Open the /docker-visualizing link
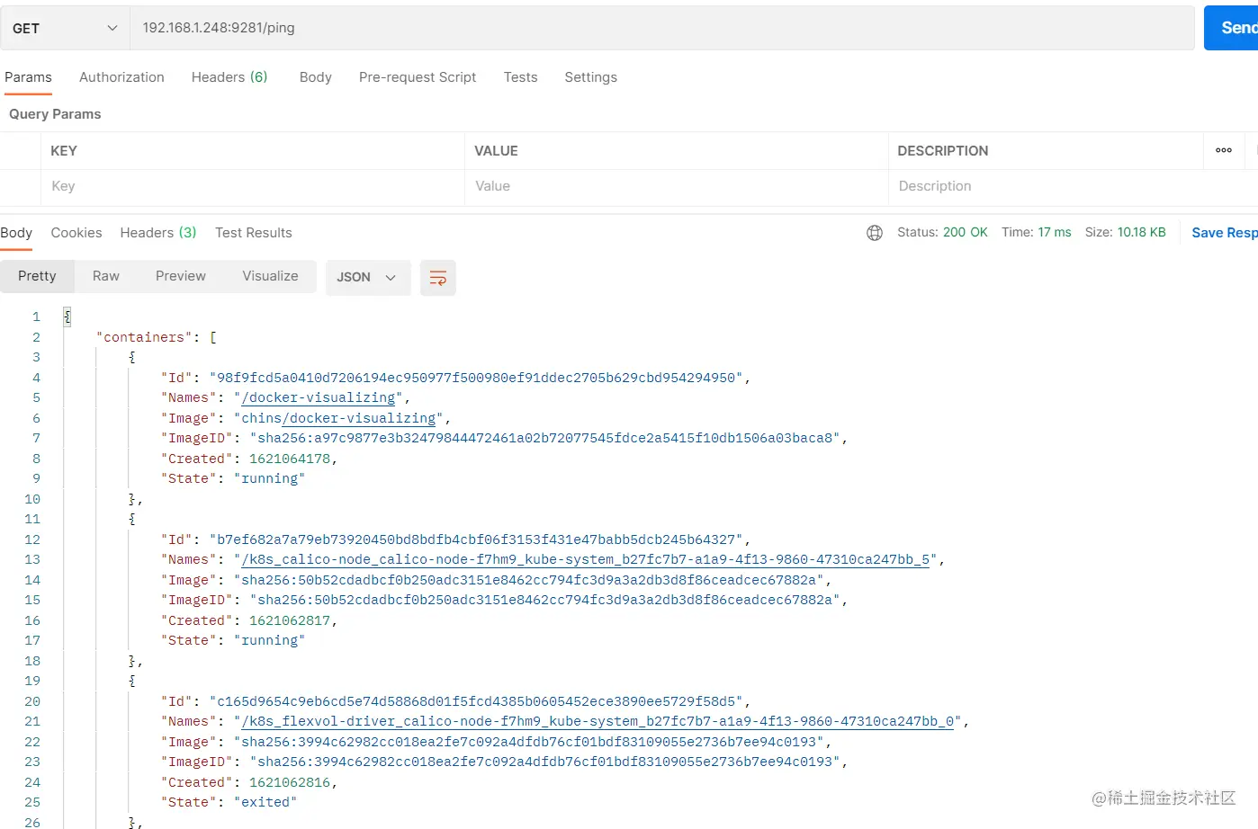Image resolution: width=1258 pixels, height=829 pixels. [x=319, y=397]
